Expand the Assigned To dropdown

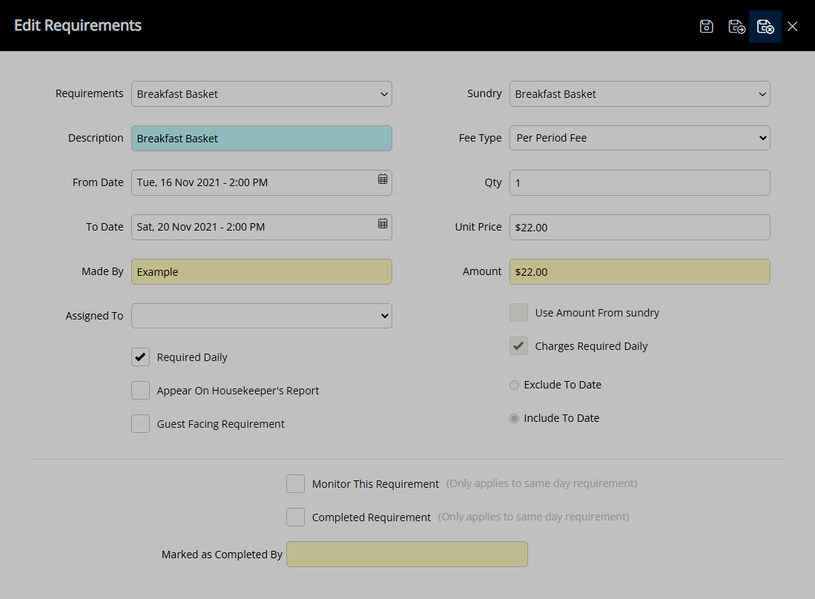click(262, 316)
